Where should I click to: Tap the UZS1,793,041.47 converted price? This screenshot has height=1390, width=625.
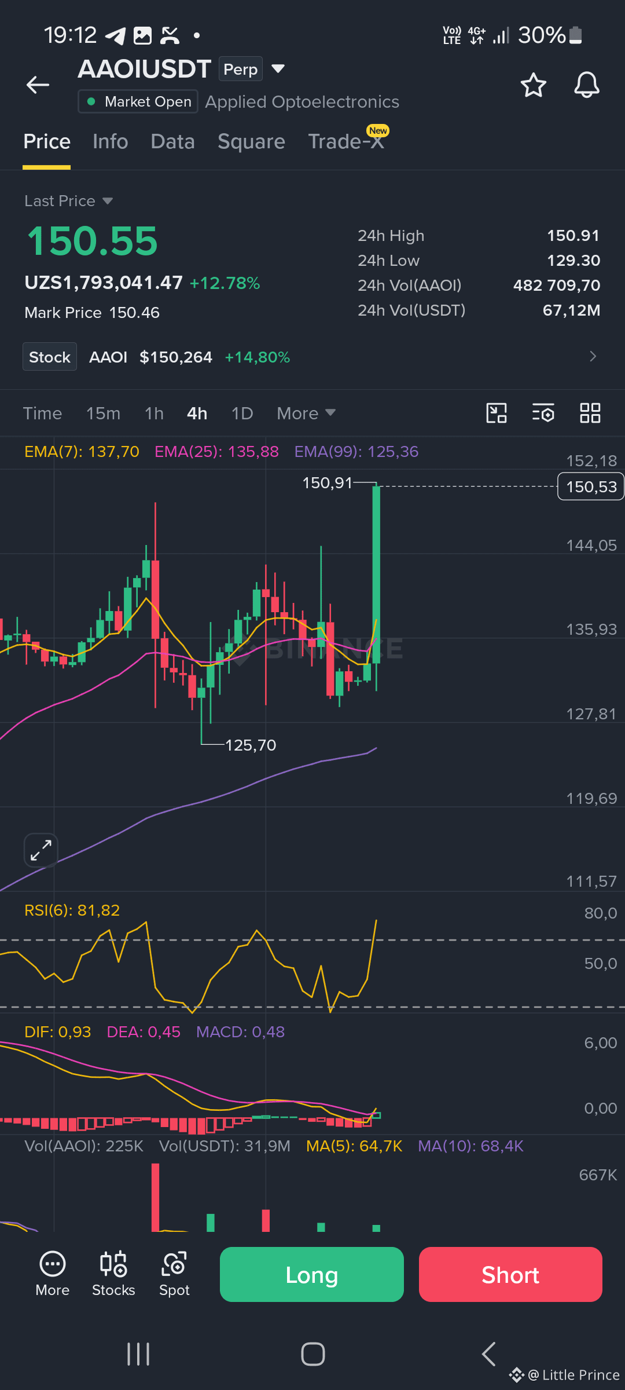(104, 283)
